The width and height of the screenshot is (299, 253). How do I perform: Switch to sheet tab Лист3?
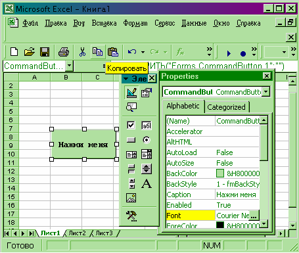pyautogui.click(x=104, y=233)
